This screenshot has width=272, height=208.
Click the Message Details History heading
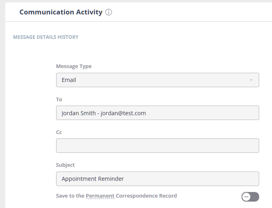46,37
